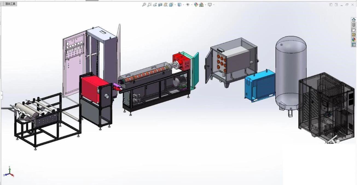This screenshot has width=357, height=185.
Task: Switch to the 渲染工具 tab
Action: [11, 4]
